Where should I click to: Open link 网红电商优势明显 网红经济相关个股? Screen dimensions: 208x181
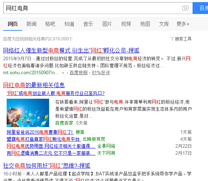51,146
